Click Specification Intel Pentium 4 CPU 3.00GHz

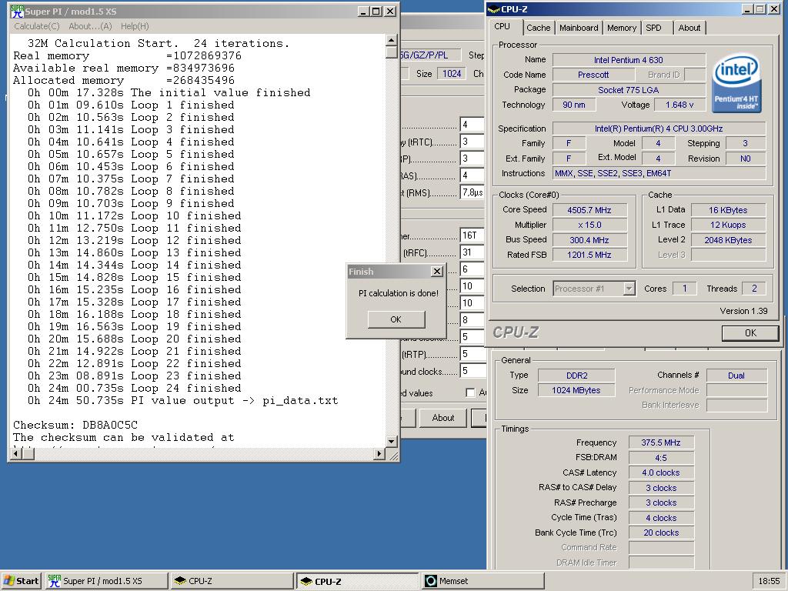[659, 129]
